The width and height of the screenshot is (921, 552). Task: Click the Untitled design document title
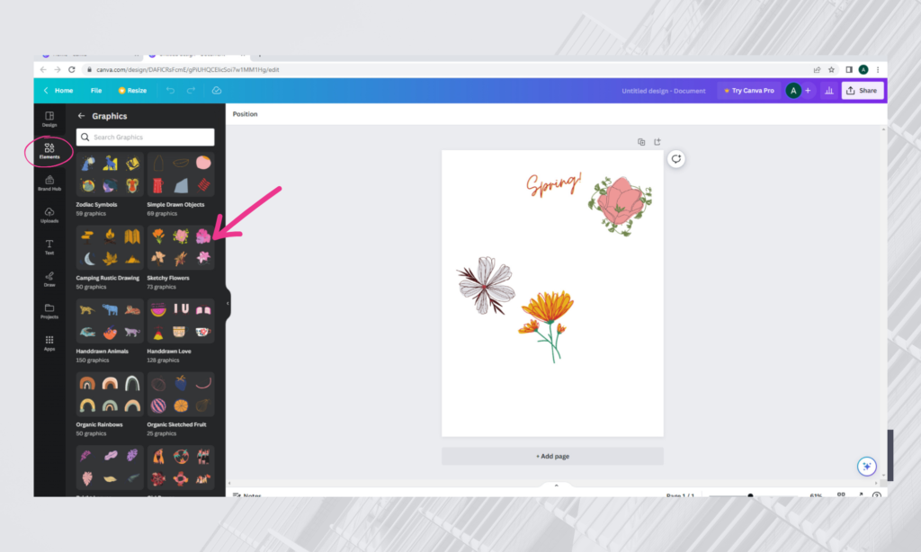[664, 91]
